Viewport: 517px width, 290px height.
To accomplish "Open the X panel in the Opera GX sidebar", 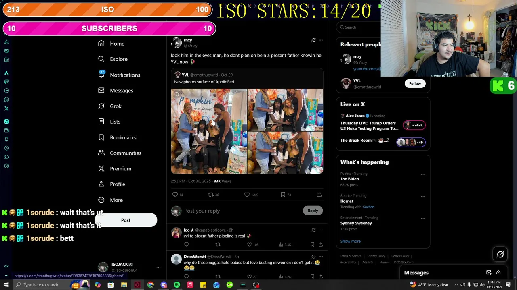I will pos(6,108).
